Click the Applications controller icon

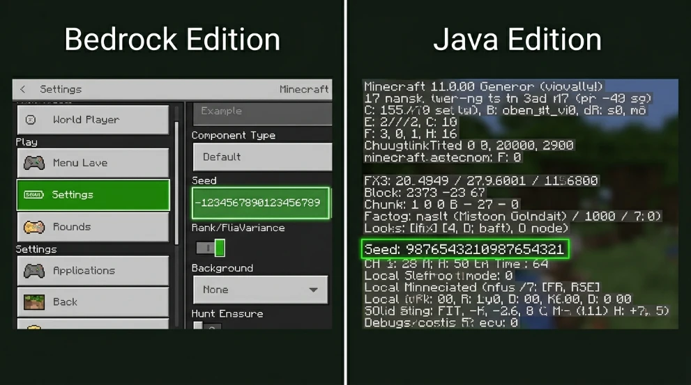coord(34,271)
